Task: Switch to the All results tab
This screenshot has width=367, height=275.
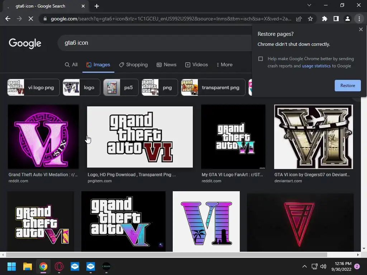Action: [71, 65]
